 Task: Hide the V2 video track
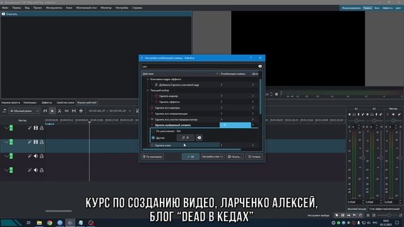[x=35, y=128]
